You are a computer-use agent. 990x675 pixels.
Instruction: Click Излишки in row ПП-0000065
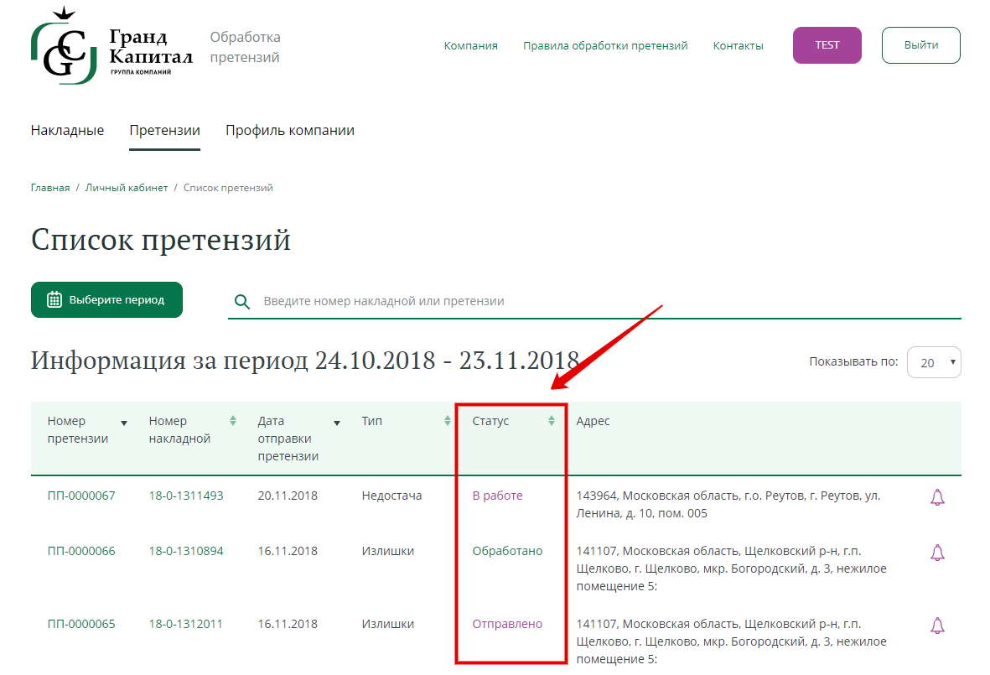click(387, 624)
